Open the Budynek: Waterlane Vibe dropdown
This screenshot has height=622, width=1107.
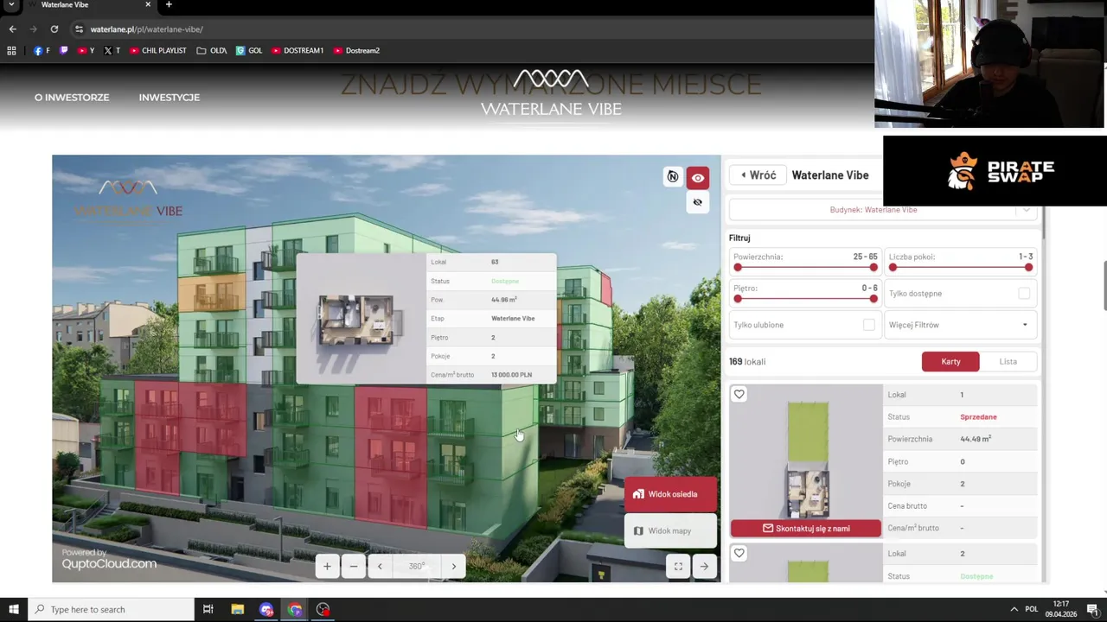pyautogui.click(x=883, y=210)
